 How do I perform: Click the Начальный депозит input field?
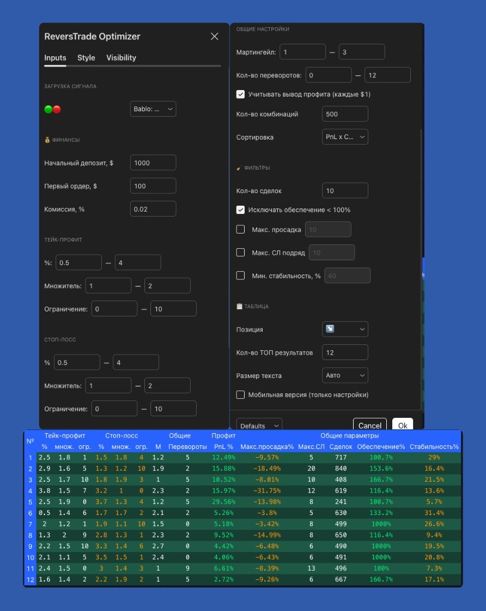[153, 163]
